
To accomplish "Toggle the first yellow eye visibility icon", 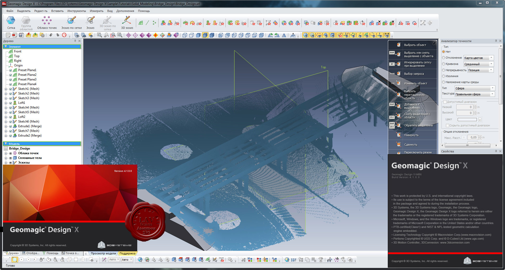I will point(306,35).
